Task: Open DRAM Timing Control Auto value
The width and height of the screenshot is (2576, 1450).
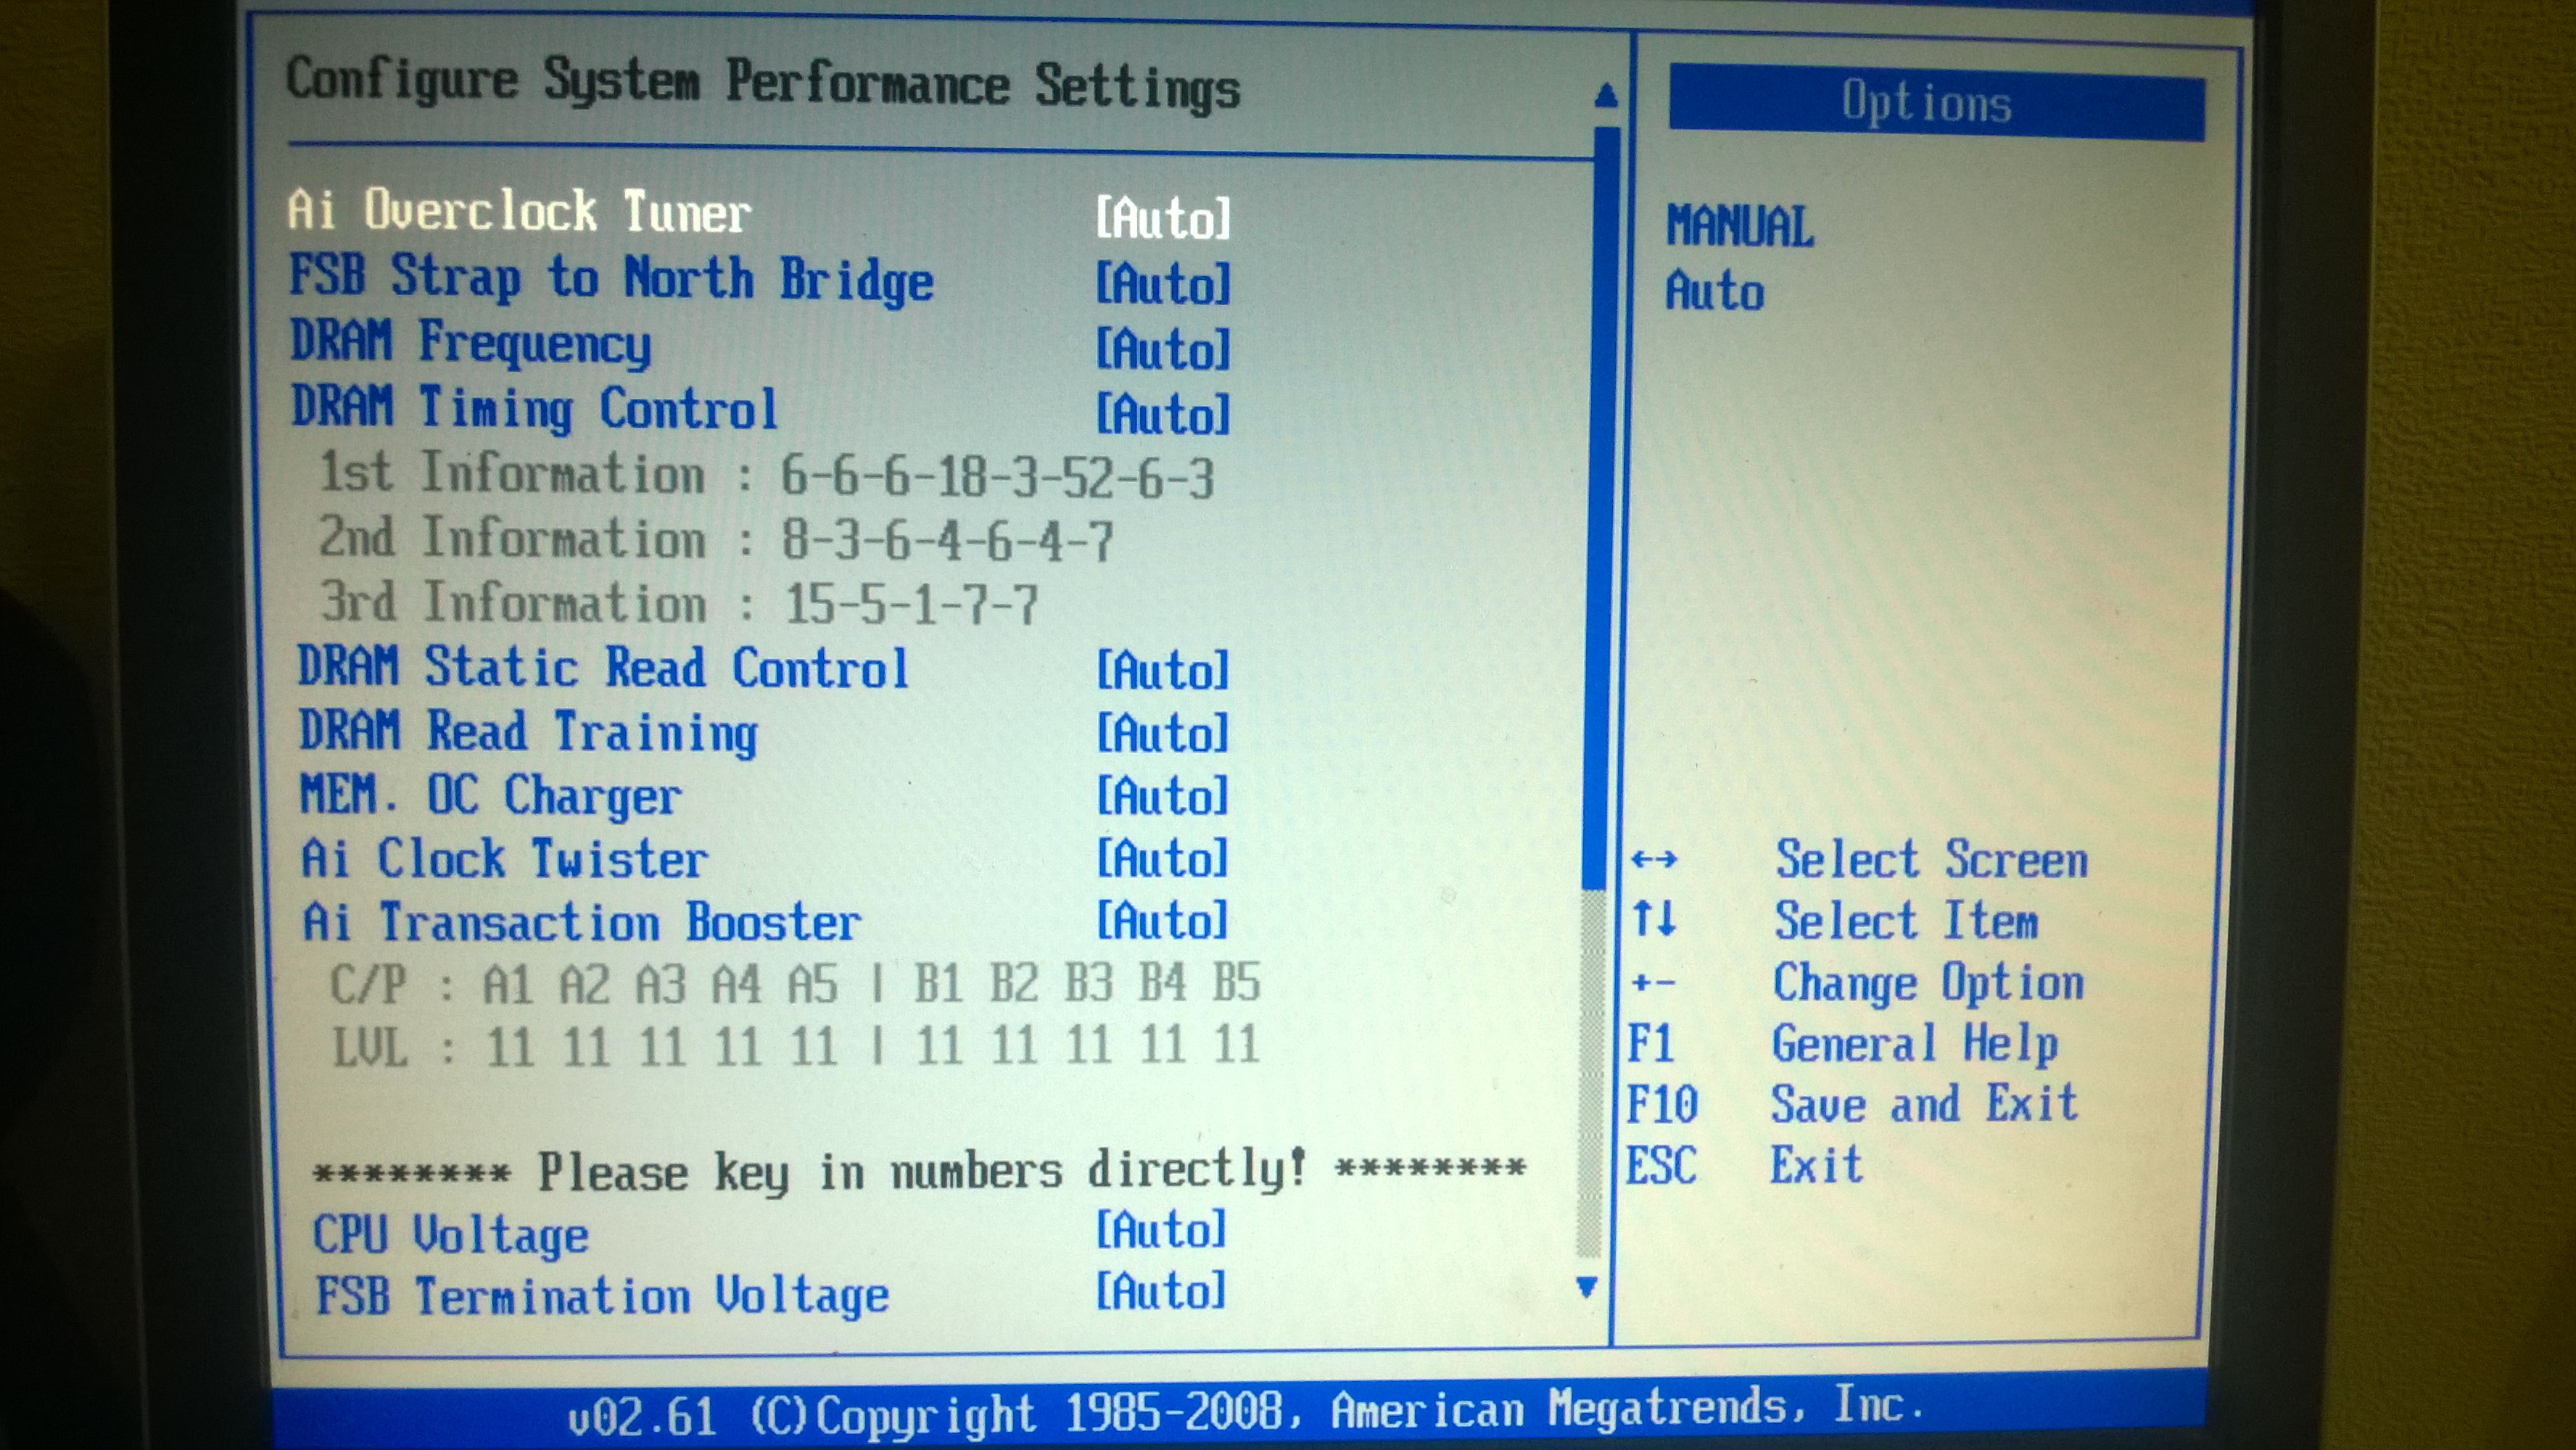Action: click(x=1162, y=414)
